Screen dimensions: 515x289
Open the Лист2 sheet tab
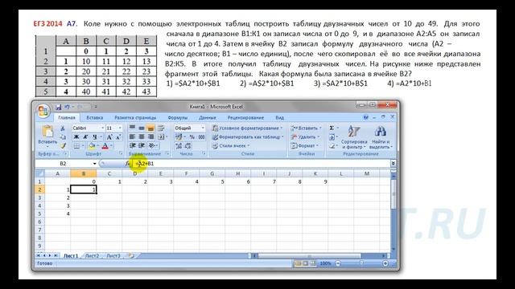point(92,255)
